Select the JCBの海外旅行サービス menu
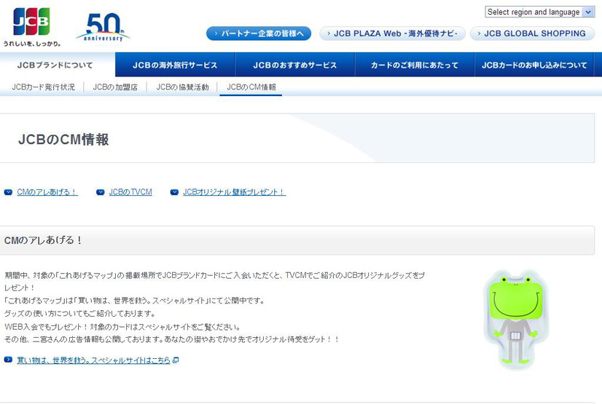This screenshot has height=404, width=602. [x=175, y=66]
